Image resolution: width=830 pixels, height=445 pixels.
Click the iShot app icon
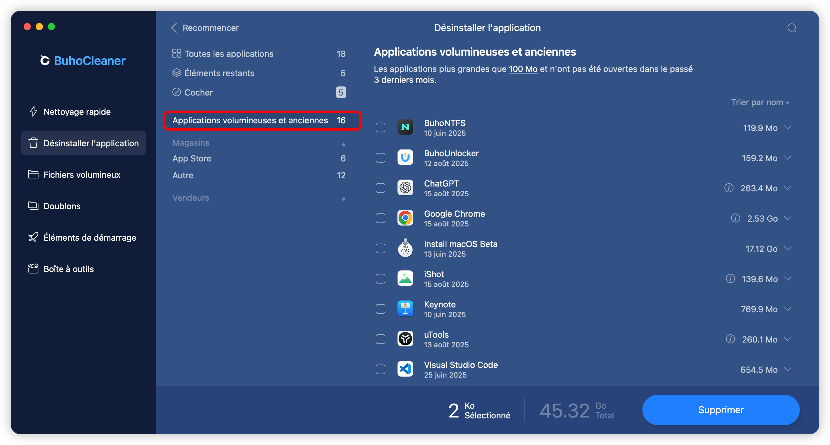pyautogui.click(x=405, y=278)
